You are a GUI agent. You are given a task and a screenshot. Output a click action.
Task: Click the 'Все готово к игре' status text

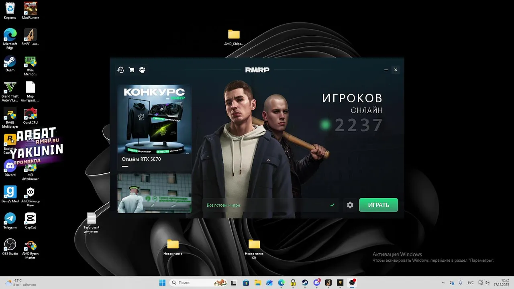pos(223,205)
